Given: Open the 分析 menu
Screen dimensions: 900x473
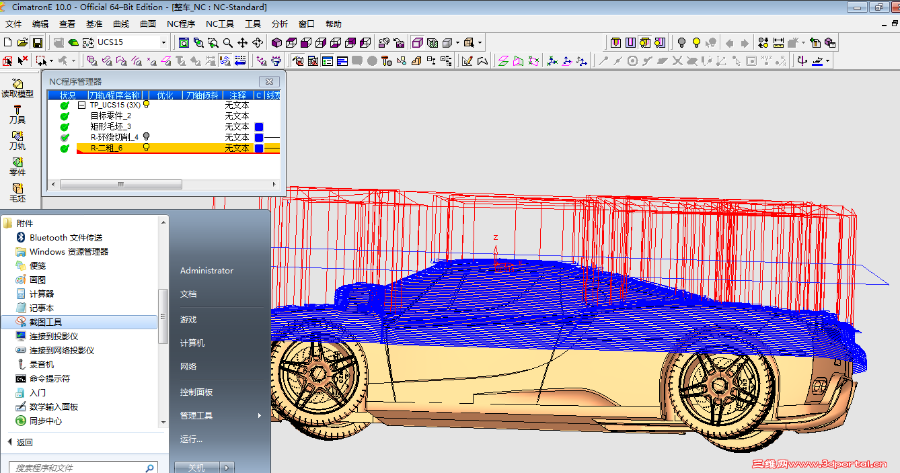Looking at the screenshot, I should [x=280, y=24].
